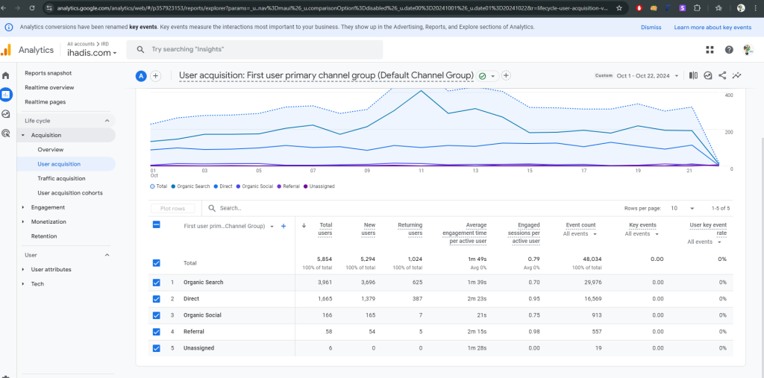Click Organic Social legend color dot

(x=239, y=186)
